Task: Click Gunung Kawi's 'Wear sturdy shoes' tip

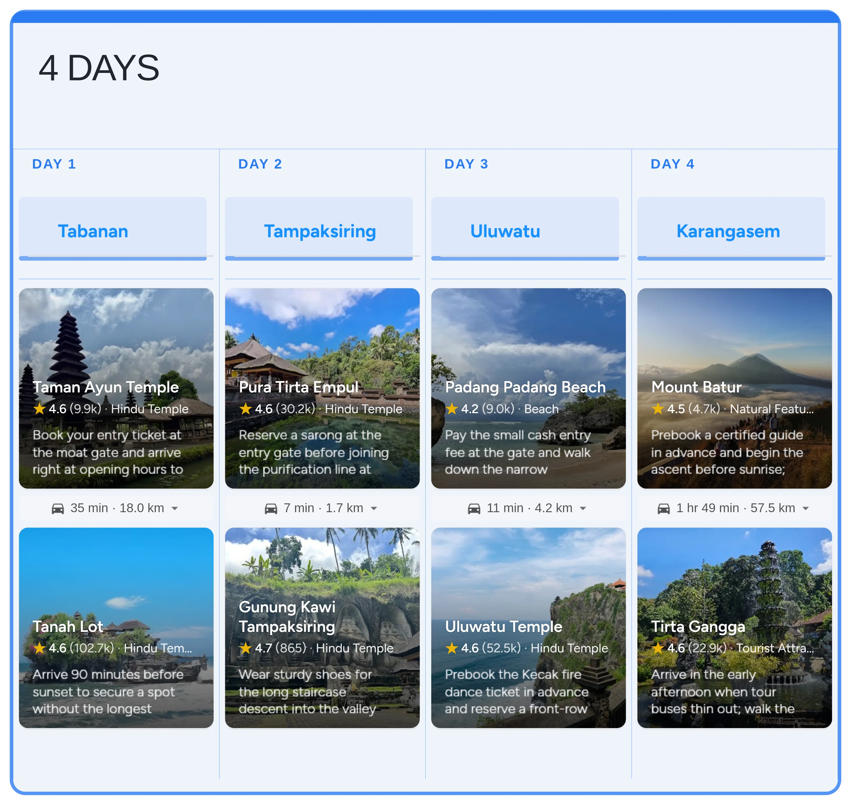Action: click(307, 692)
